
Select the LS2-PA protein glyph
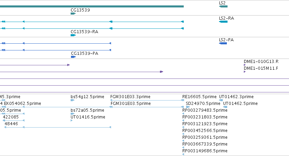(x=223, y=43)
